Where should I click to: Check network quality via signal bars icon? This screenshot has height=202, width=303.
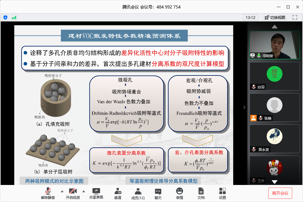(14, 17)
